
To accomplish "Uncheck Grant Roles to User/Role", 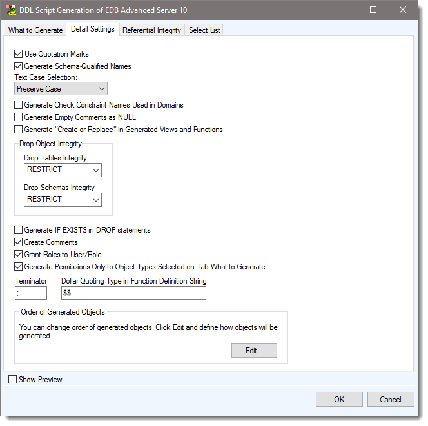I will [18, 255].
